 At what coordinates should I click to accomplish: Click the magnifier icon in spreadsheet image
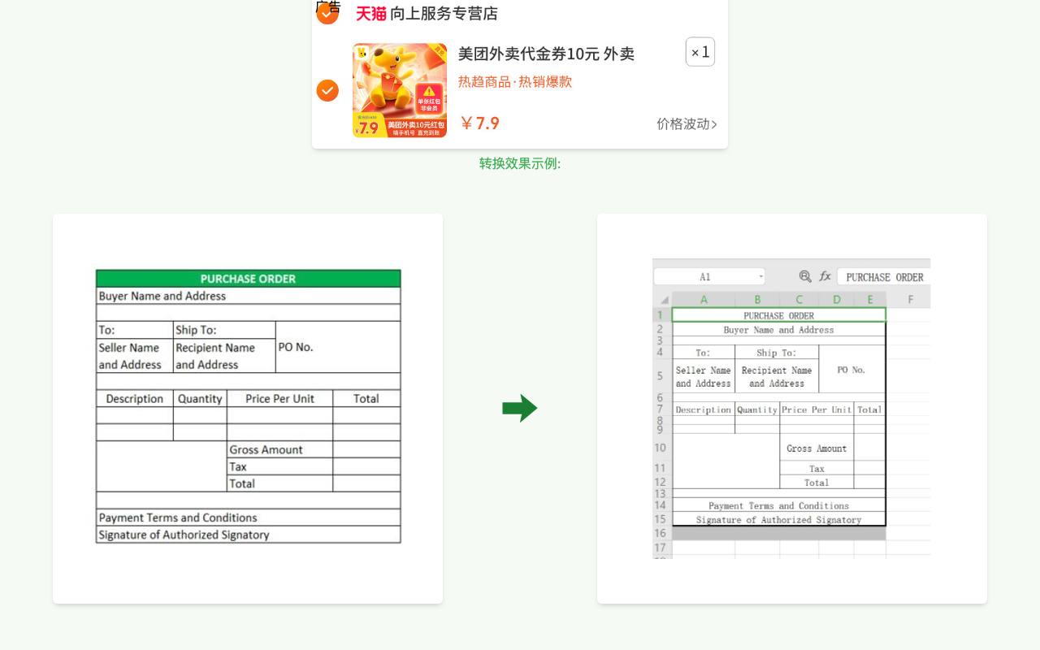click(x=805, y=276)
